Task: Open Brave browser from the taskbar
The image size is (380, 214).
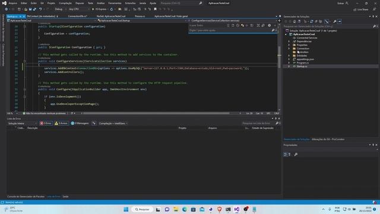Action: 219,209
